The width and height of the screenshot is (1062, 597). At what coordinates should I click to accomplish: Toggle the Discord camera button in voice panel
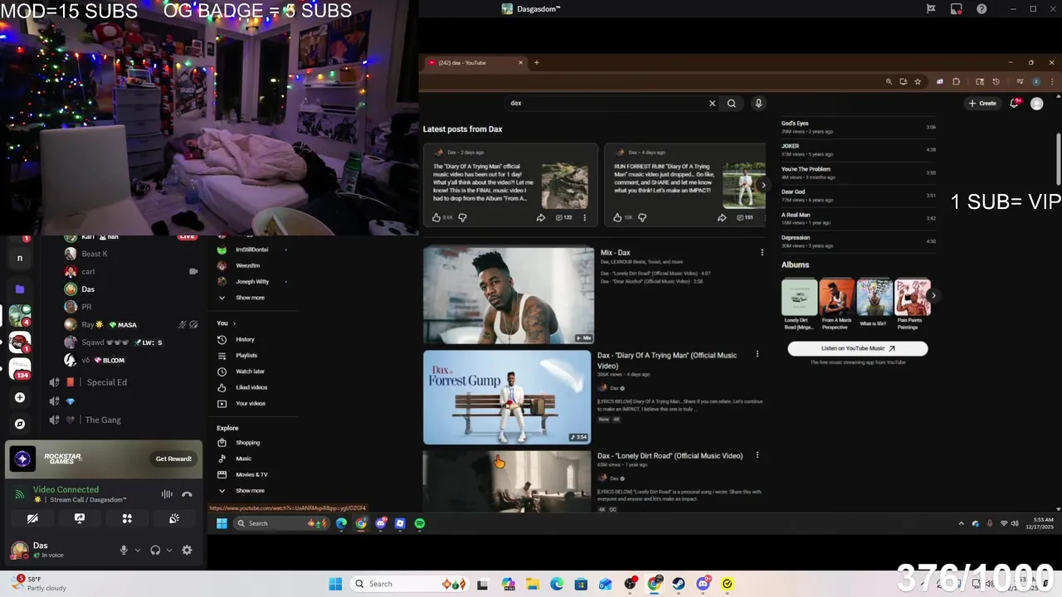click(32, 518)
